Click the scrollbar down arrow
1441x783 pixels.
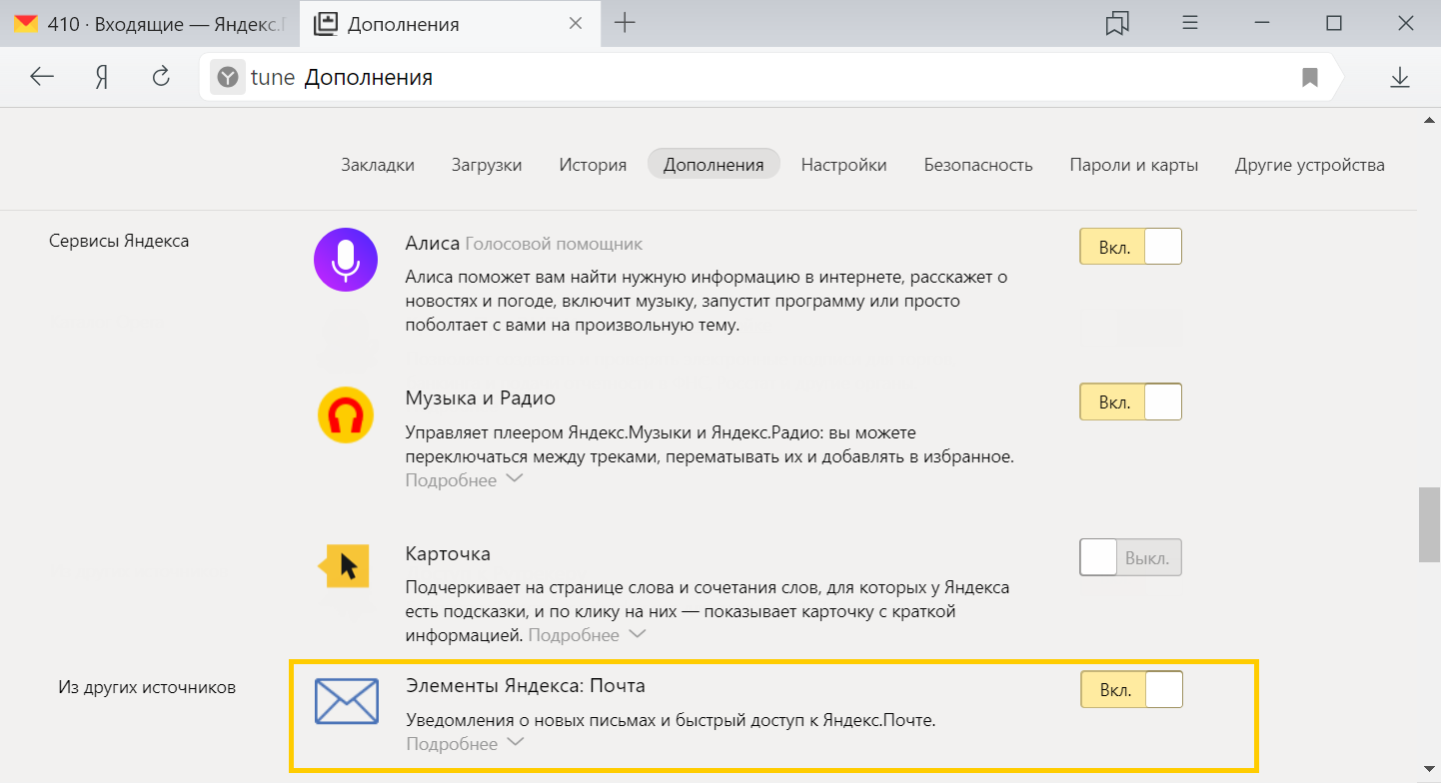click(1429, 771)
